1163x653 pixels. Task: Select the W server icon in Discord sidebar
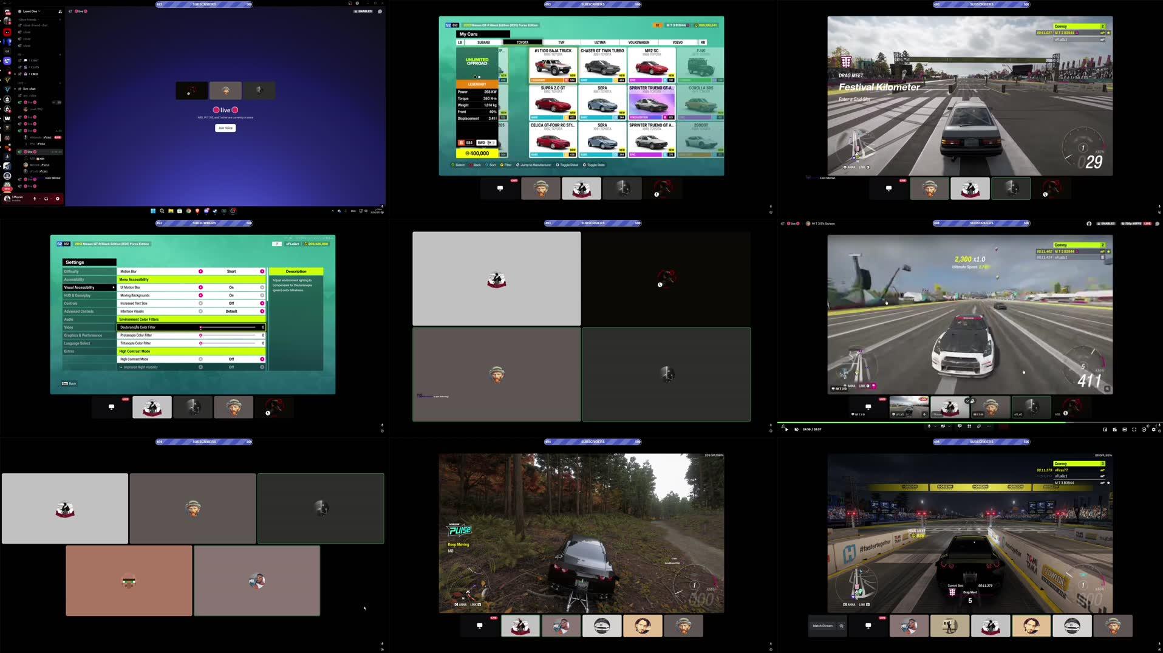pos(7,118)
